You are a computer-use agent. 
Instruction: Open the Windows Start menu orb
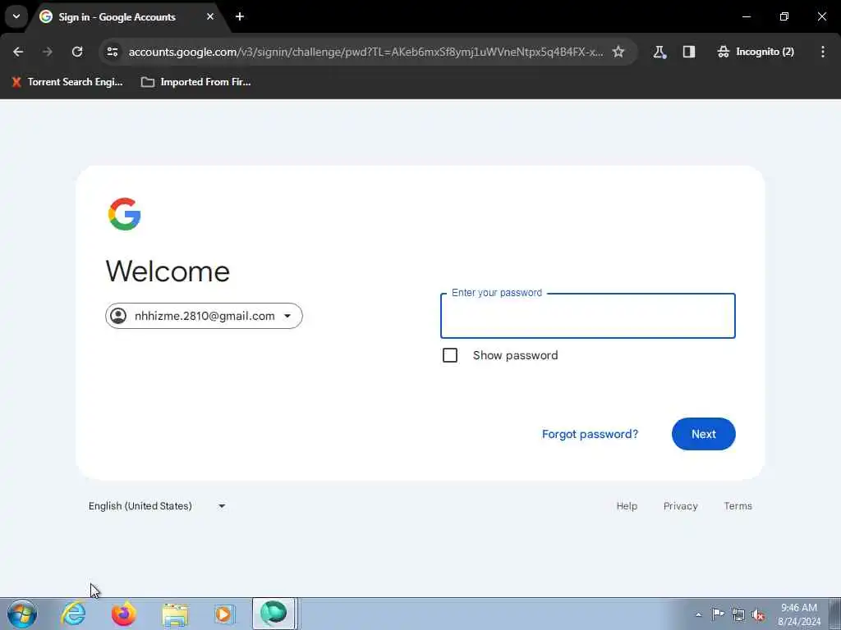tap(22, 614)
